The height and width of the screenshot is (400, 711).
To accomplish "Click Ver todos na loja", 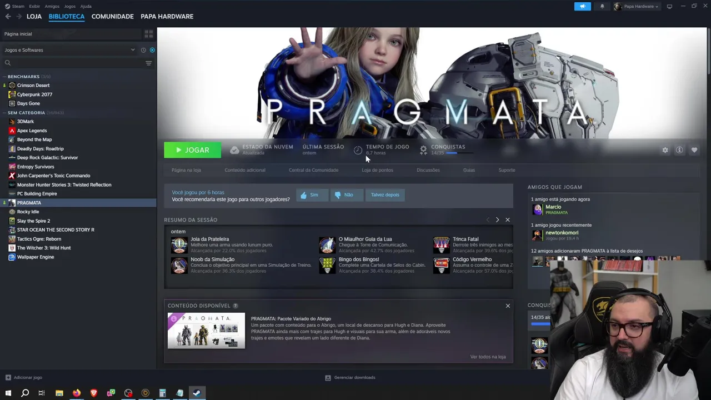I will pos(488,357).
